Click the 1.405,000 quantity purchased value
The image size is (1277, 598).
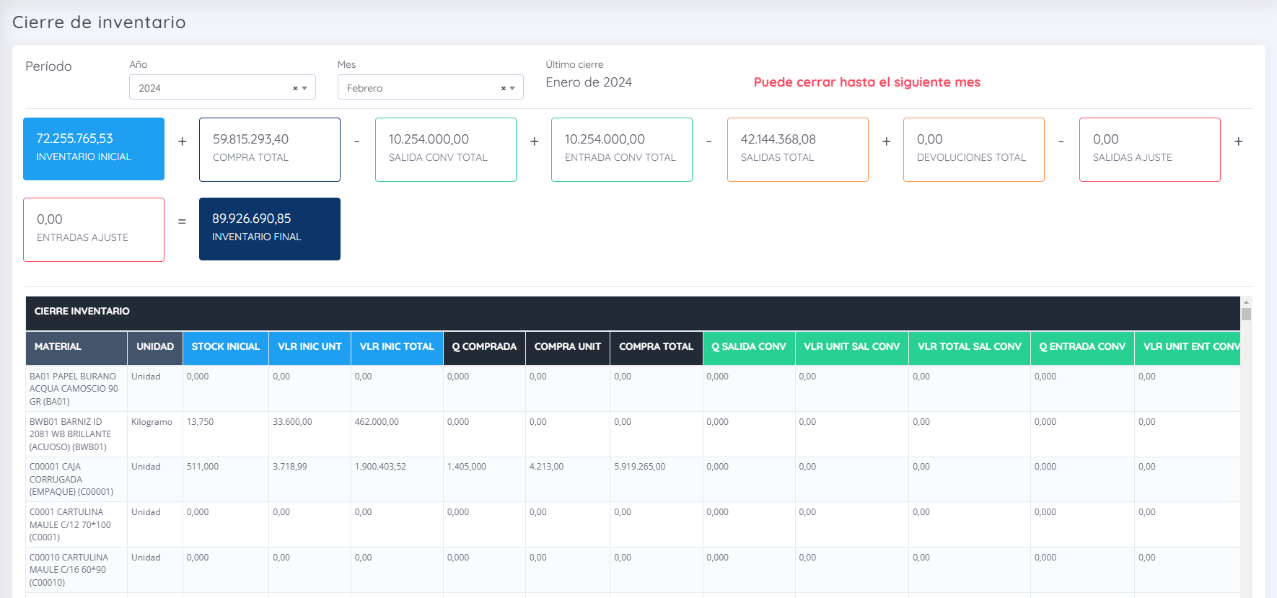tap(467, 467)
